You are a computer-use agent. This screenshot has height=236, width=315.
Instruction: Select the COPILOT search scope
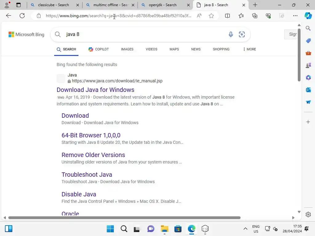(98, 49)
